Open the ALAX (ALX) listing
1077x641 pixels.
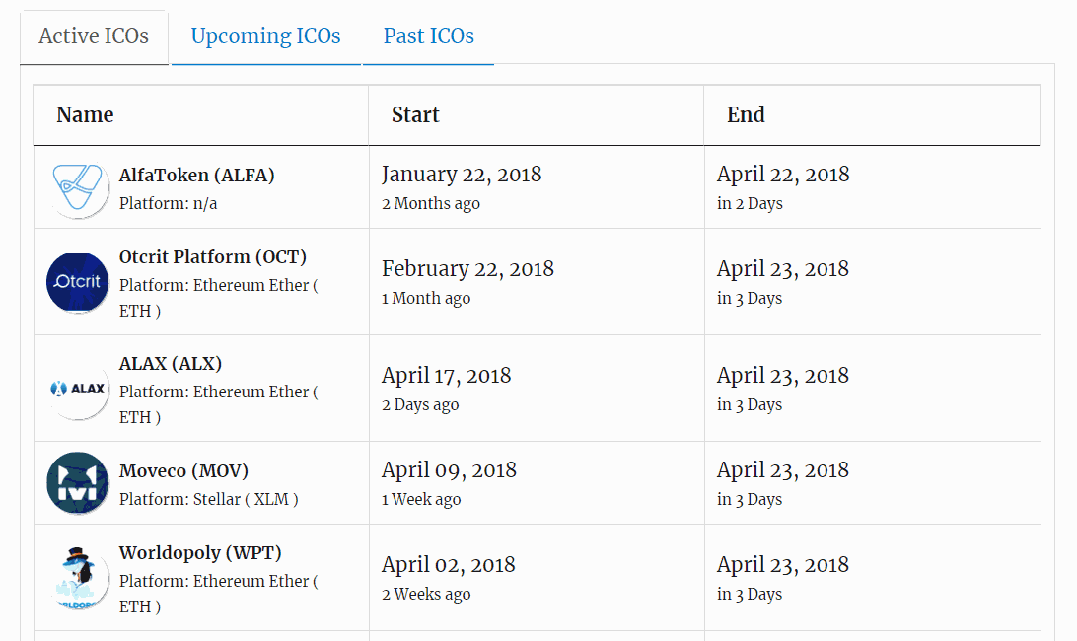(171, 364)
